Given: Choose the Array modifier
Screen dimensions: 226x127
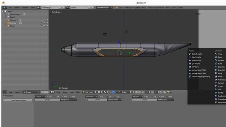Looking at the screenshot, I should [220, 54].
